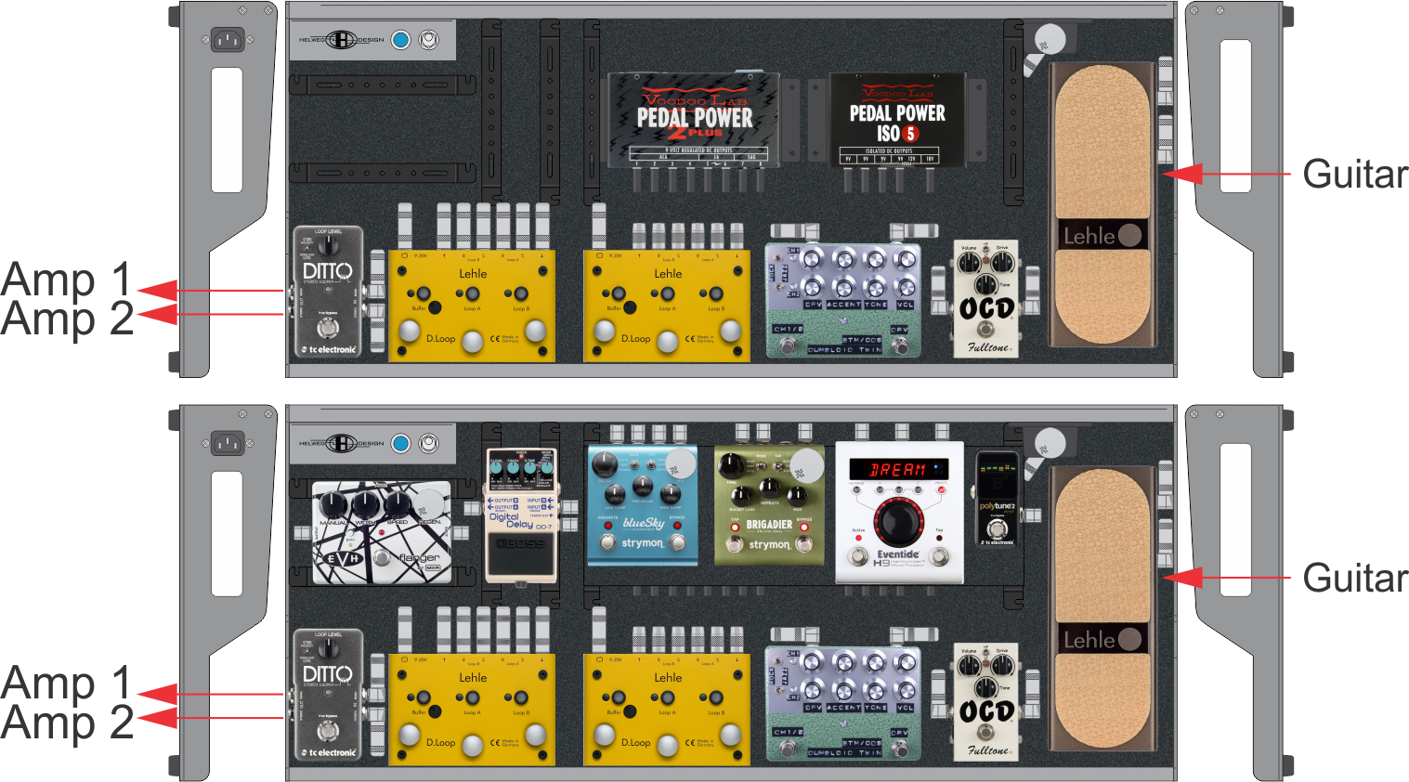Click the Guitar label of the lower board

[1355, 578]
